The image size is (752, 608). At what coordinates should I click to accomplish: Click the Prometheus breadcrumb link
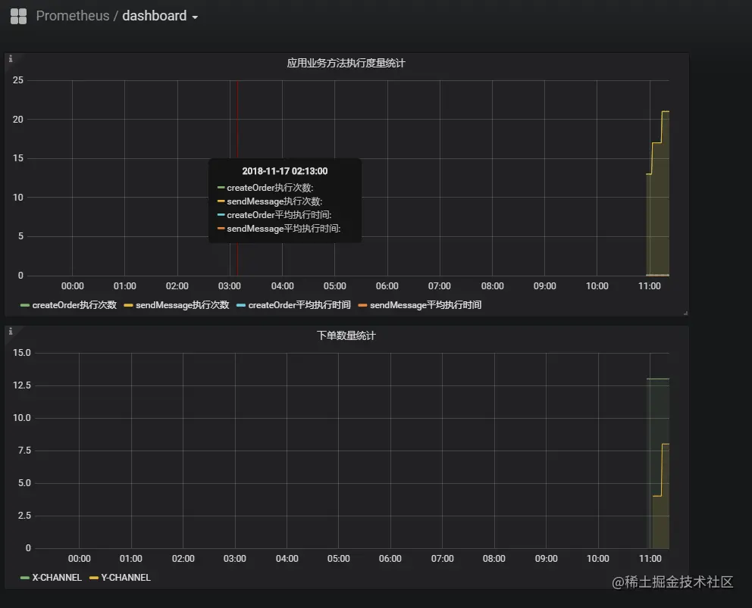(72, 16)
